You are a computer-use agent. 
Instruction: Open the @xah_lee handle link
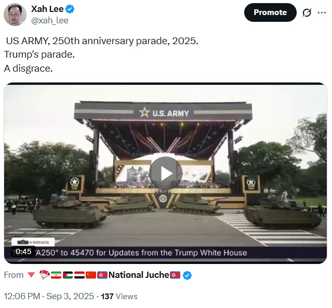click(50, 21)
